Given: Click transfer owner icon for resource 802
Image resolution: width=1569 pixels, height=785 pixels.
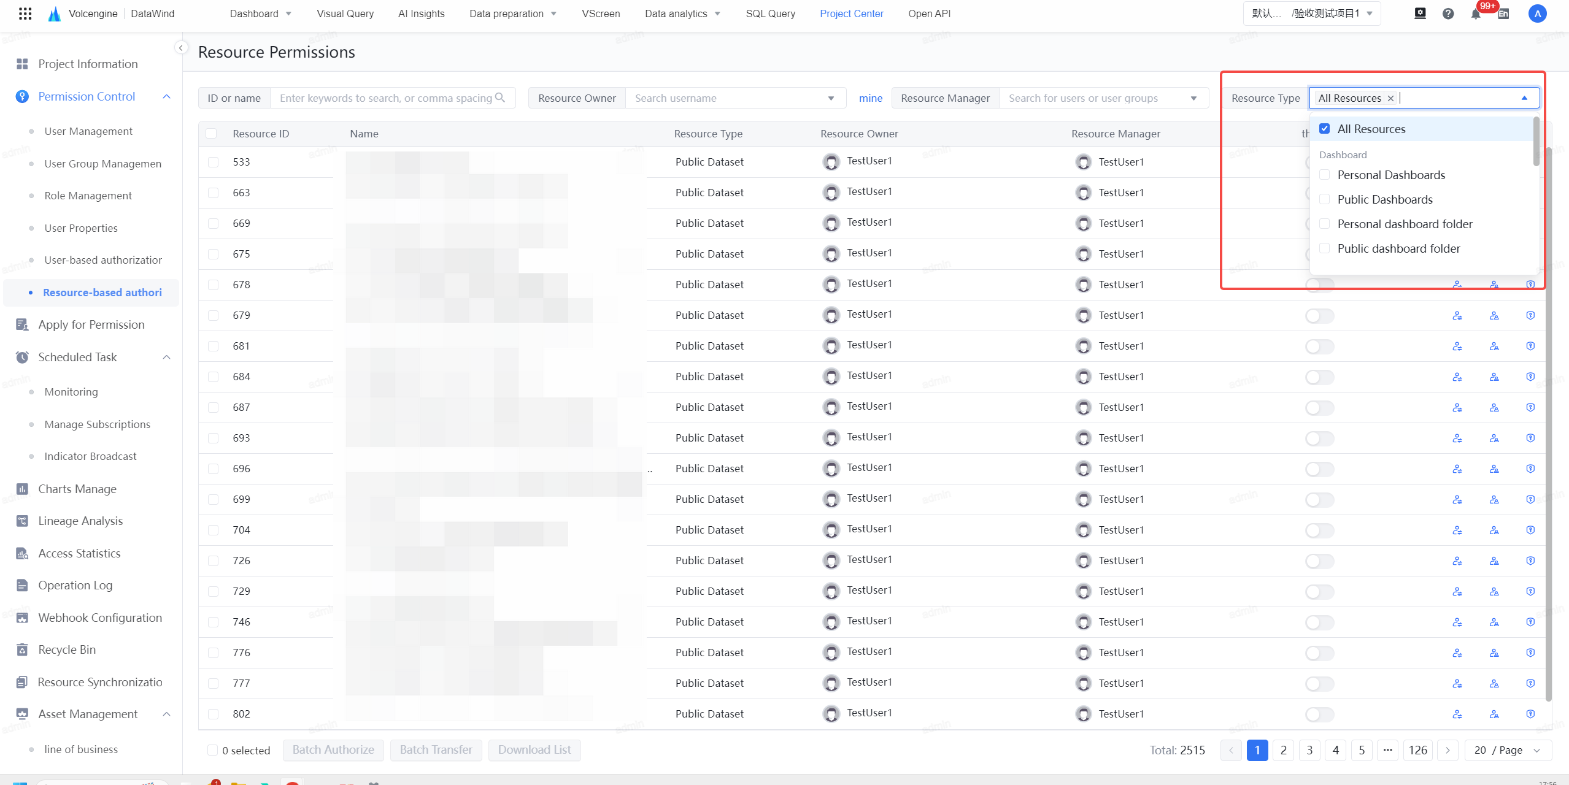Looking at the screenshot, I should [1457, 714].
